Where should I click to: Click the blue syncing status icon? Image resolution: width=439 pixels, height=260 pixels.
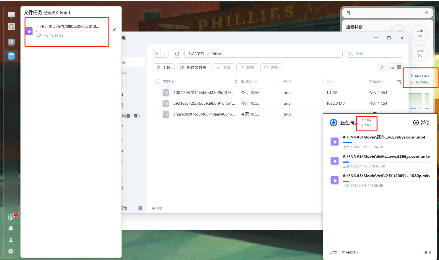pyautogui.click(x=333, y=123)
